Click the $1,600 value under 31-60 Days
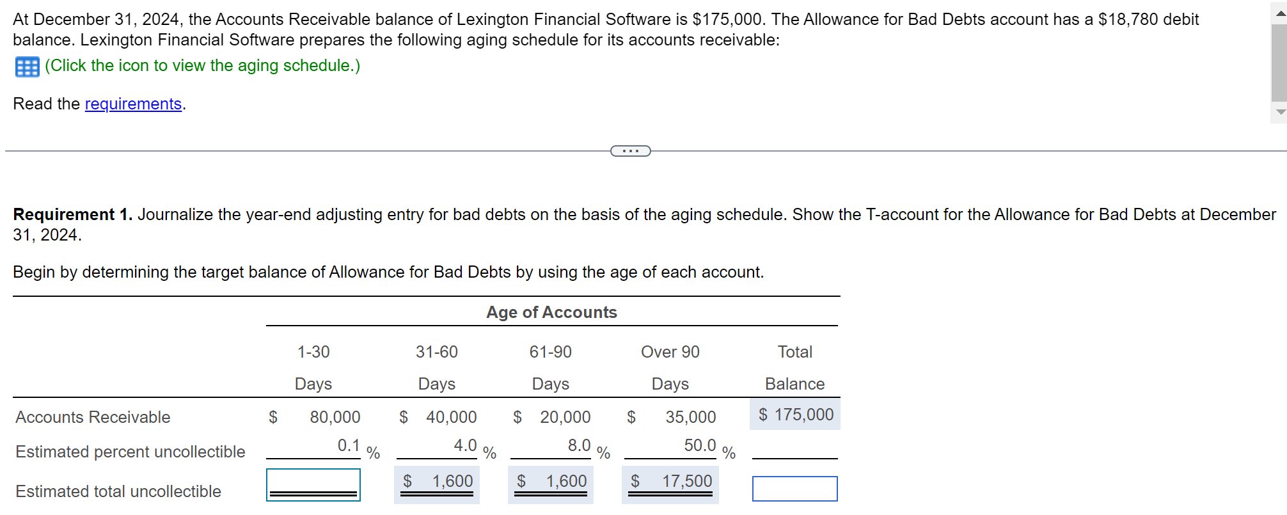The width and height of the screenshot is (1287, 515). tap(437, 480)
